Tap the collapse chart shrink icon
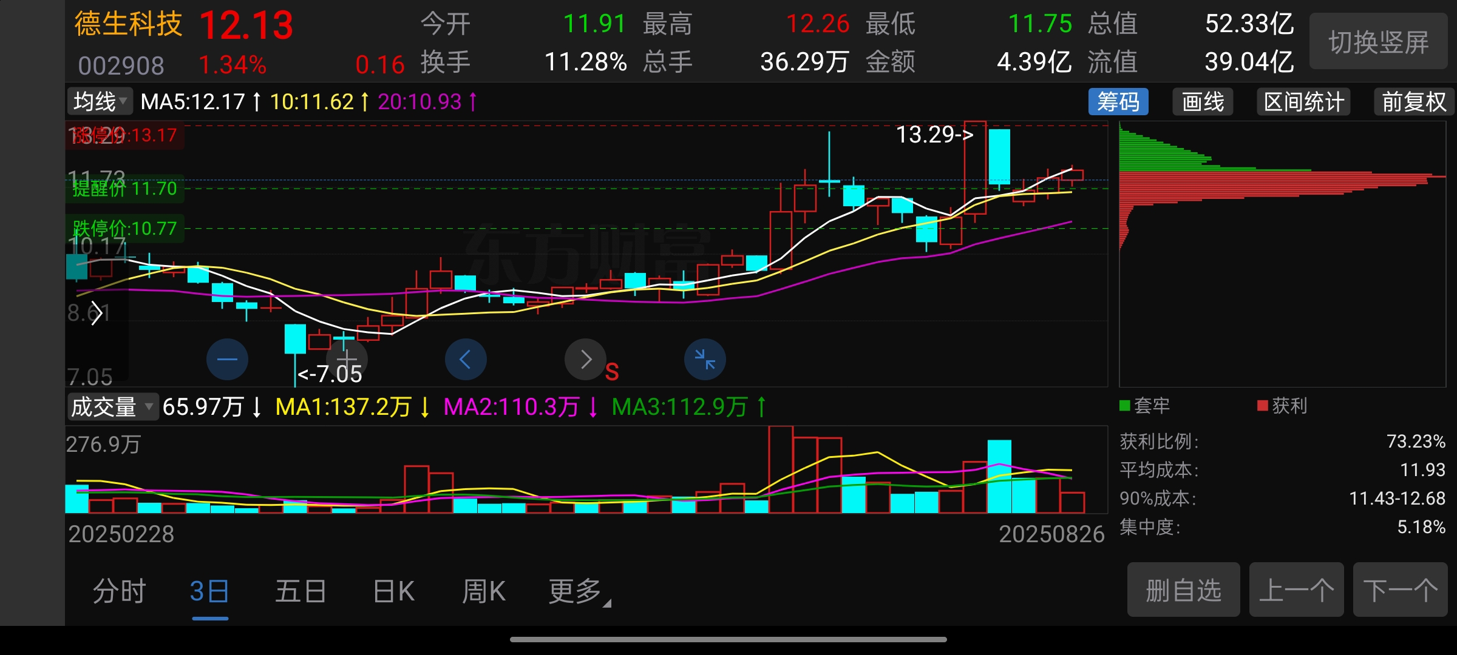This screenshot has height=655, width=1457. (705, 360)
